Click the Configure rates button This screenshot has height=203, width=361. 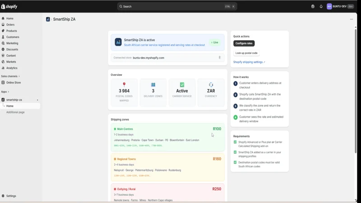click(x=244, y=43)
